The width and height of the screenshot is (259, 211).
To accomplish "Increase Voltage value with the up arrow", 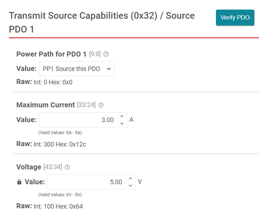I will tap(130, 178).
